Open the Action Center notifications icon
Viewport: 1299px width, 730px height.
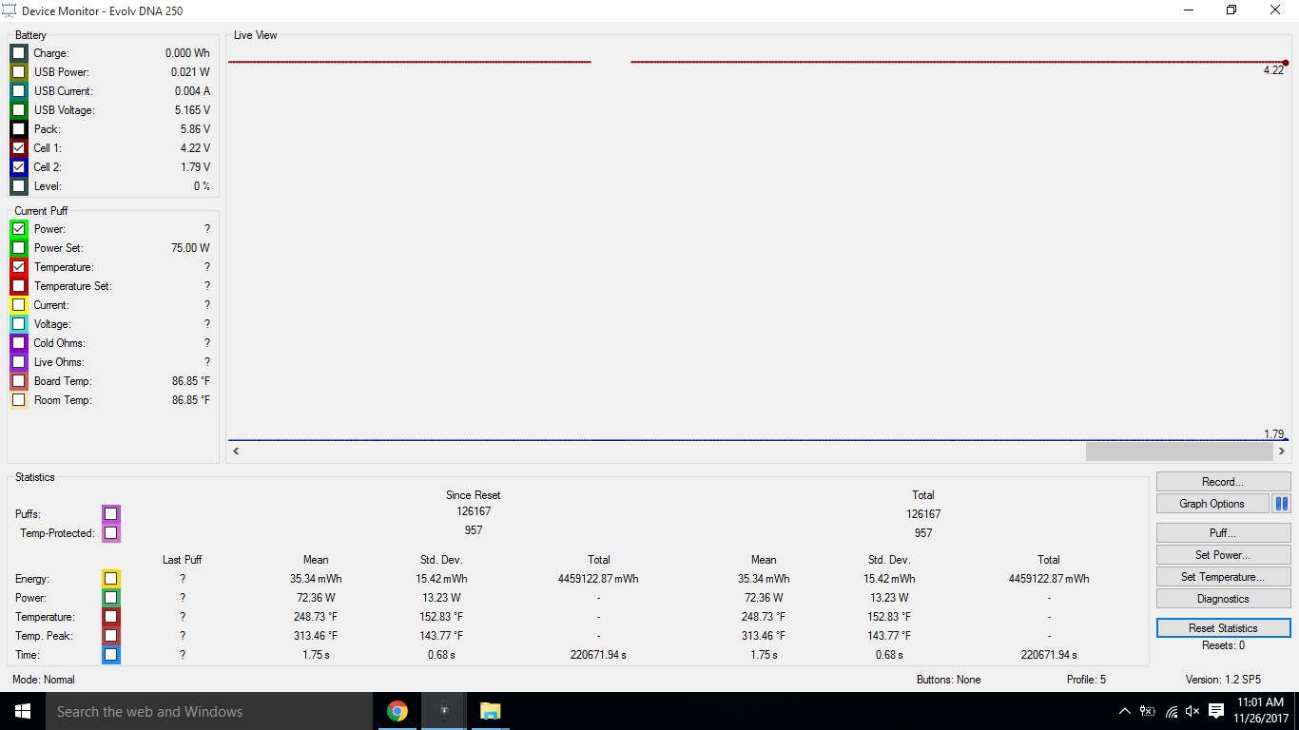coord(1216,711)
